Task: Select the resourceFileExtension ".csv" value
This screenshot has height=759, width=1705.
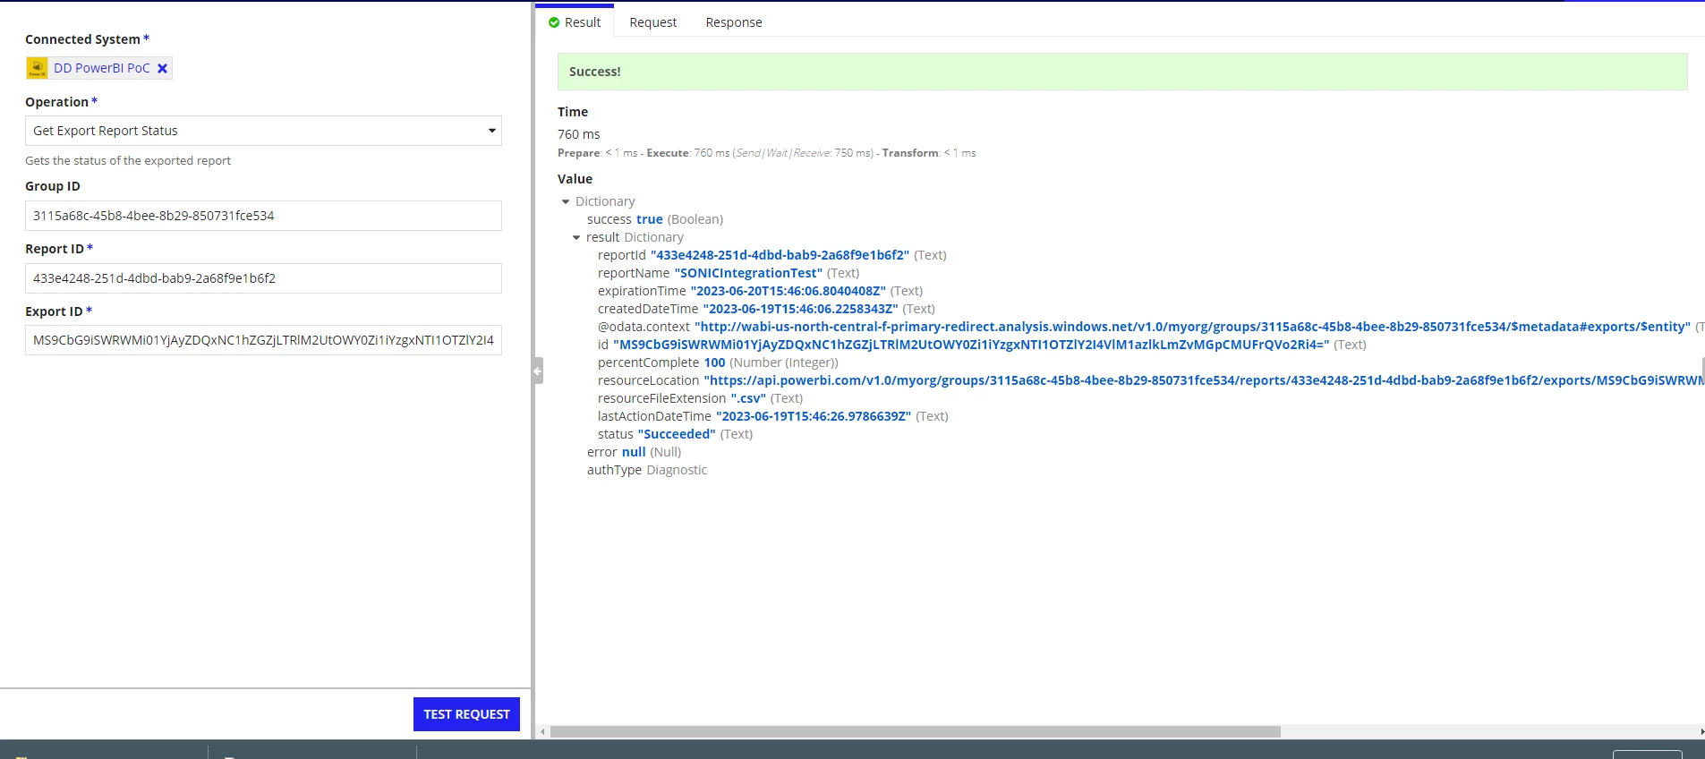Action: point(748,398)
